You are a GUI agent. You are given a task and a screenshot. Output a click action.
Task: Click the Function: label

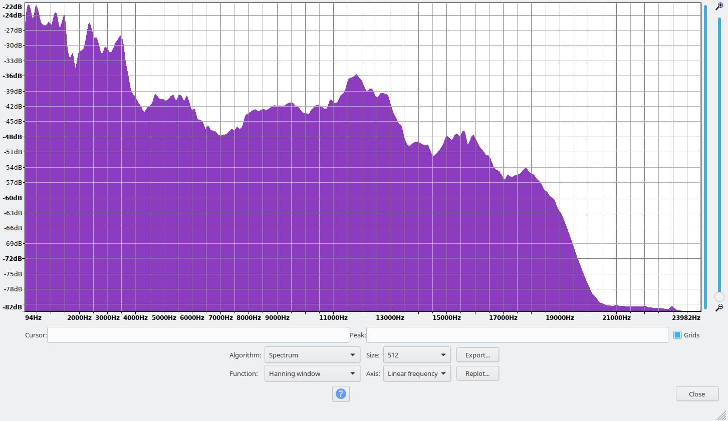click(244, 373)
